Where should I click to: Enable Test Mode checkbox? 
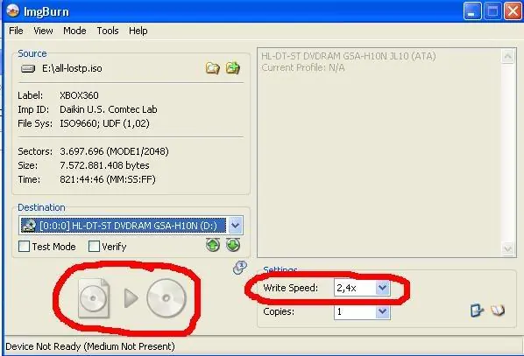tap(24, 247)
